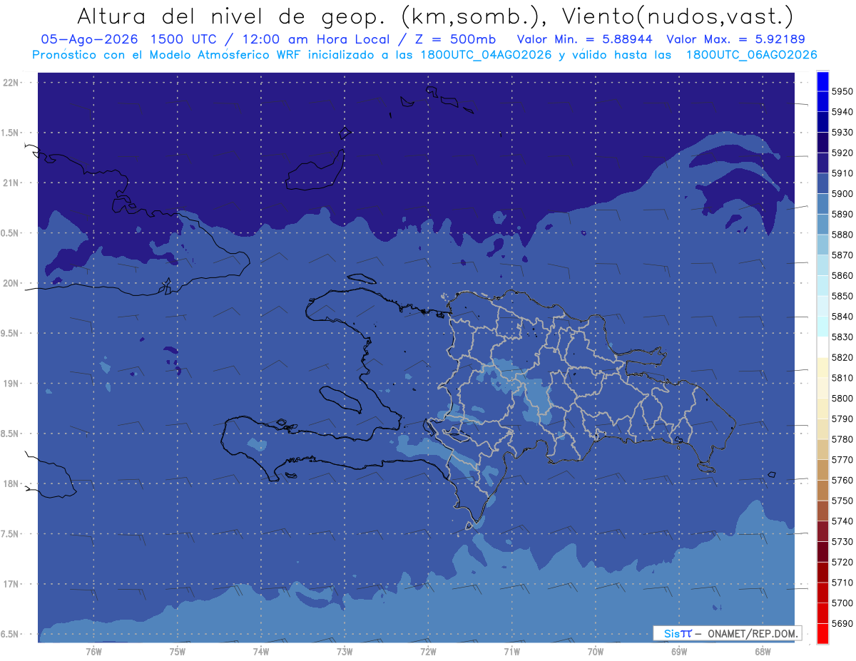Click the 5740 color bar label
This screenshot has height=661, width=856.
[842, 521]
